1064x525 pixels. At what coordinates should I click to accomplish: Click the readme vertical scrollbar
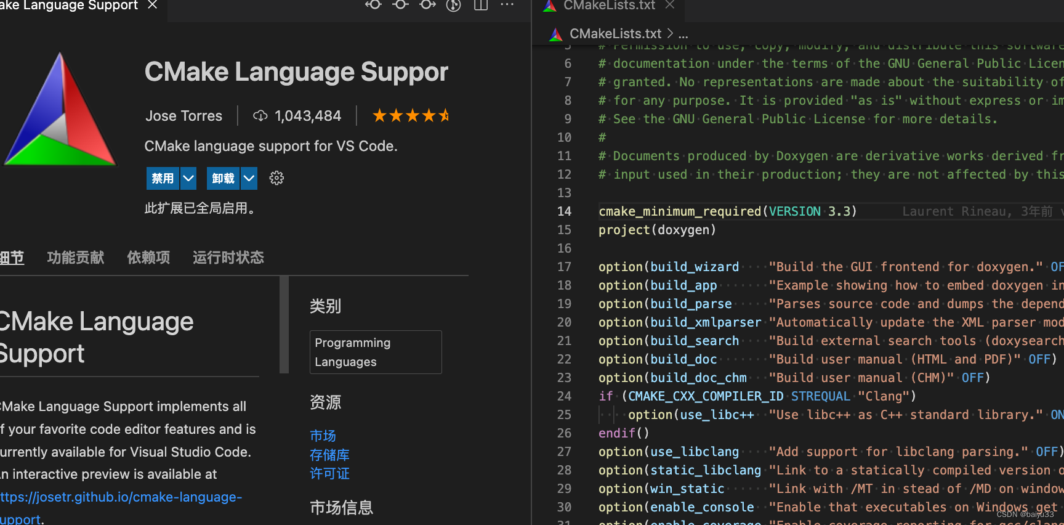[284, 324]
